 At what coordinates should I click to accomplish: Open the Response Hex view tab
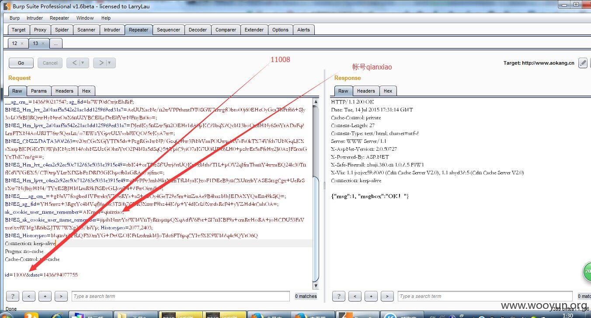pos(388,91)
